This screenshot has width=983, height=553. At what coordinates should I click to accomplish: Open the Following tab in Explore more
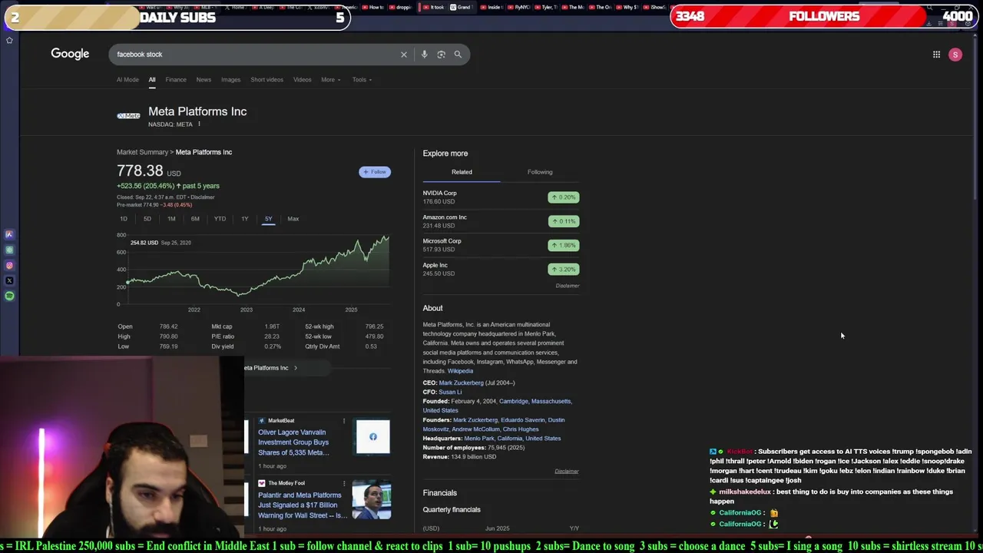tap(540, 172)
